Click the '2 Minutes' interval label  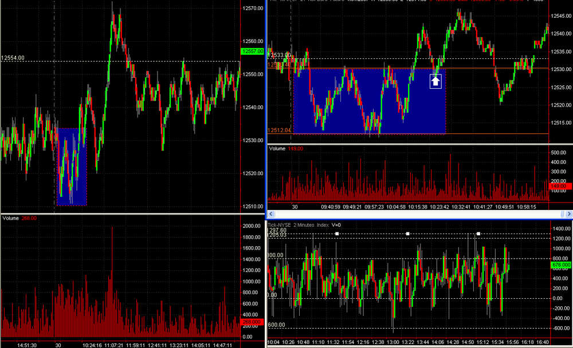304,225
